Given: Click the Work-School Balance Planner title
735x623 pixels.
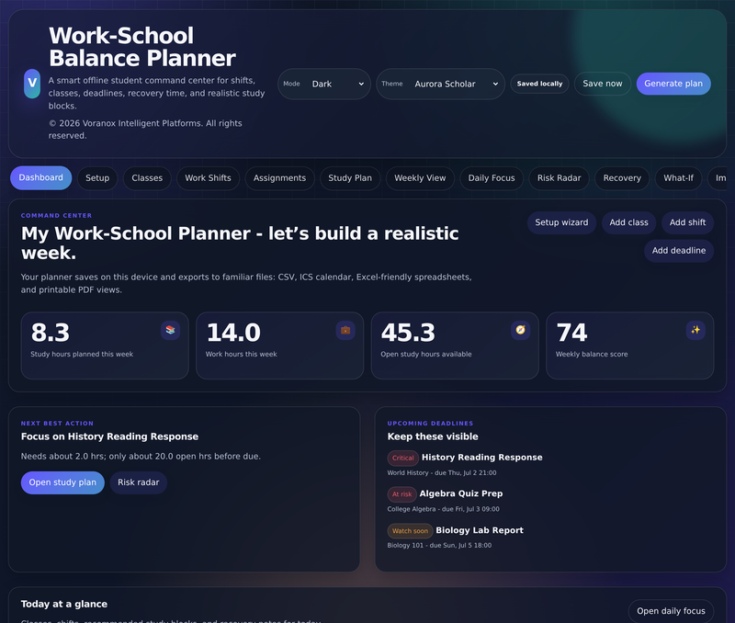Looking at the screenshot, I should point(142,47).
